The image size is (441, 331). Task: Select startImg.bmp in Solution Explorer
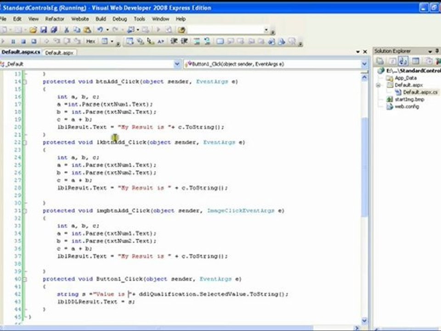click(405, 99)
